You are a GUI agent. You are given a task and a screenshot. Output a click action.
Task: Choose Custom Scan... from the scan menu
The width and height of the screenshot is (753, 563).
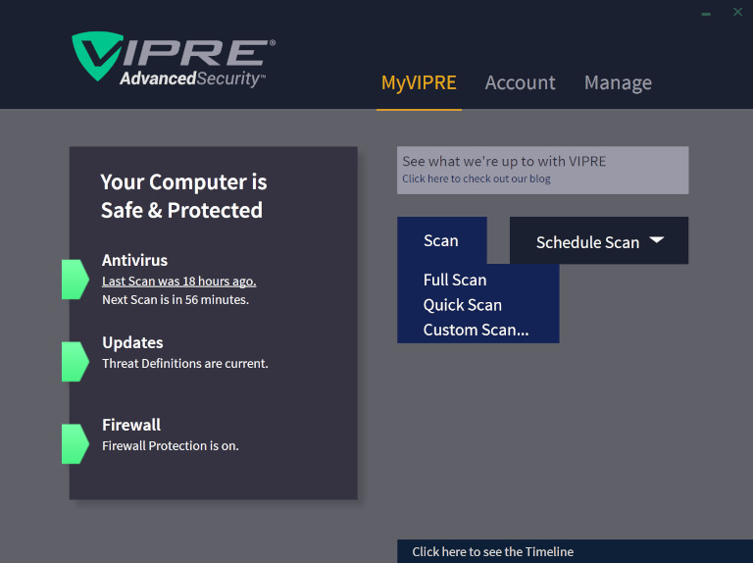476,330
